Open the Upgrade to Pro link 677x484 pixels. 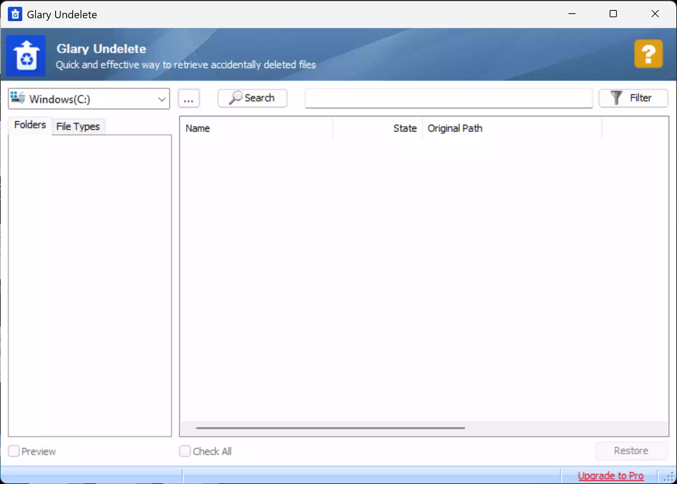(x=610, y=475)
